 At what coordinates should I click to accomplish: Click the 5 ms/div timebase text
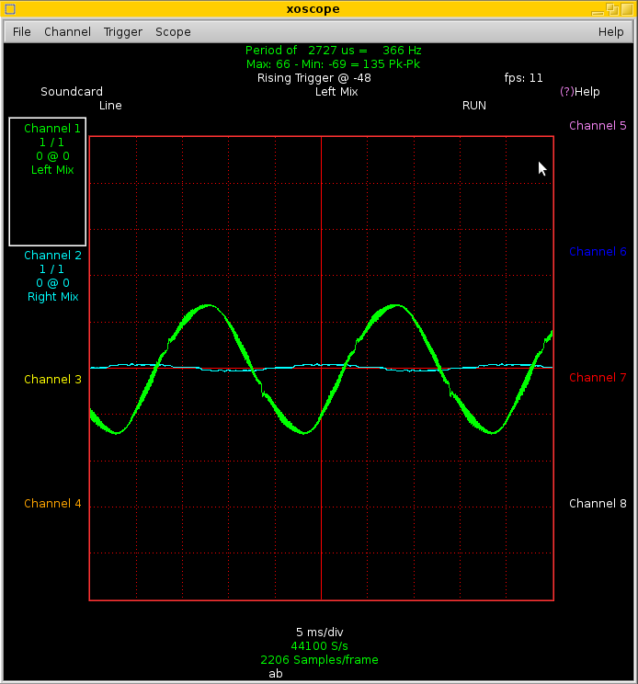320,633
